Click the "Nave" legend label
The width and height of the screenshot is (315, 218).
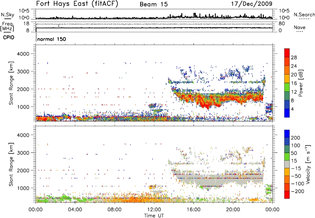tap(300, 27)
